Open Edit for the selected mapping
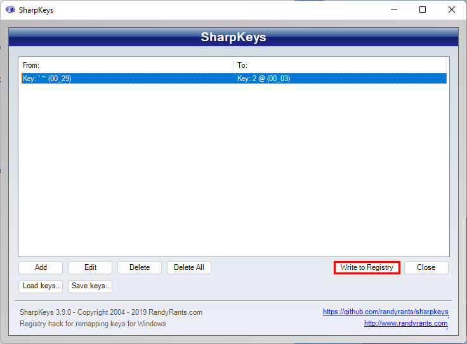This screenshot has height=344, width=467. click(x=90, y=267)
